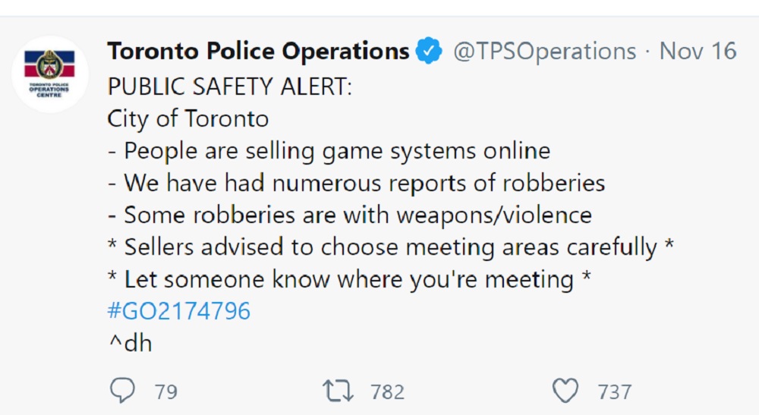759x415 pixels.
Task: Open the Toronto Police Operations profile name
Action: click(x=259, y=52)
